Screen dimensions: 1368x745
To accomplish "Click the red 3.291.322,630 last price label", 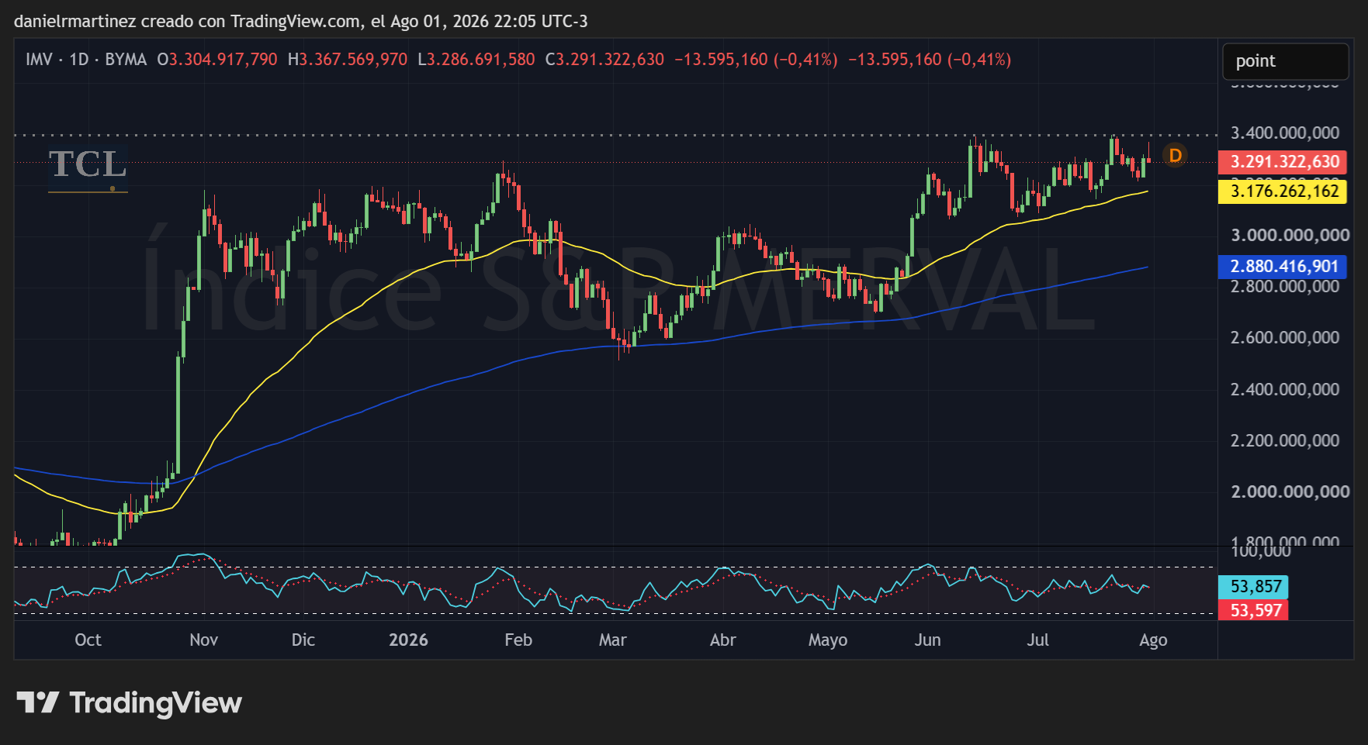I will point(1282,162).
